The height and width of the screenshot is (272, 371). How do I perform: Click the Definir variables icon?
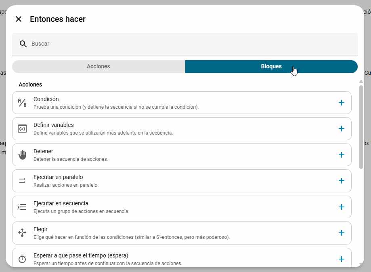pyautogui.click(x=22, y=129)
